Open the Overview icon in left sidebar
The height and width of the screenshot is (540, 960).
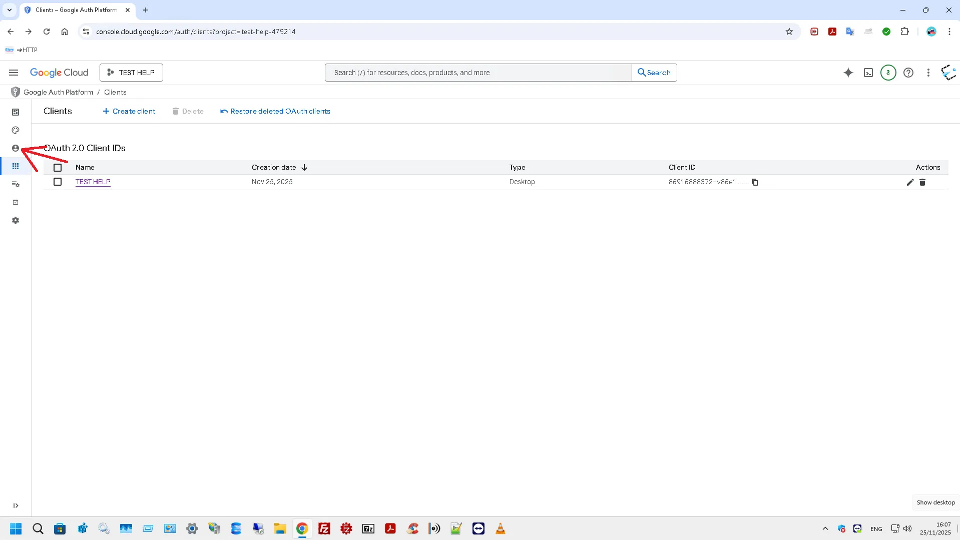coord(16,112)
